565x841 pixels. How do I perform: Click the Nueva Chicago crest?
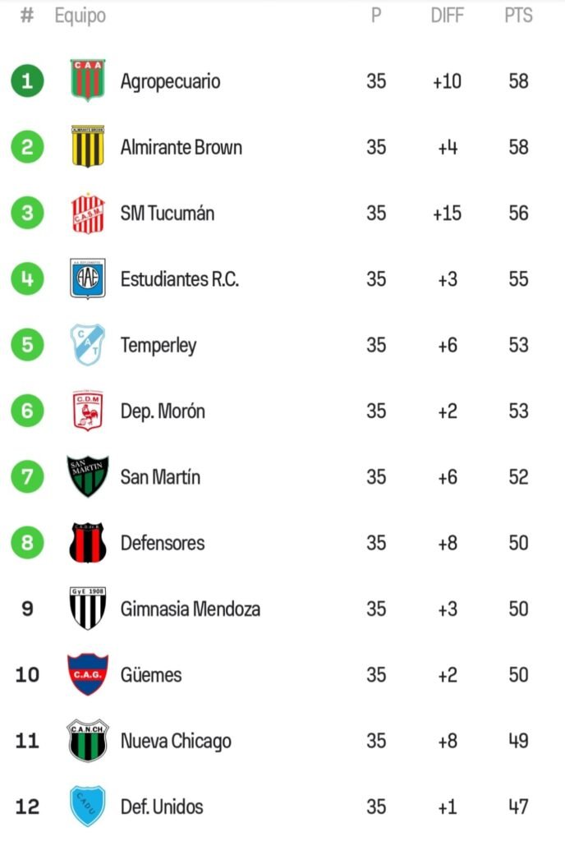tap(87, 740)
